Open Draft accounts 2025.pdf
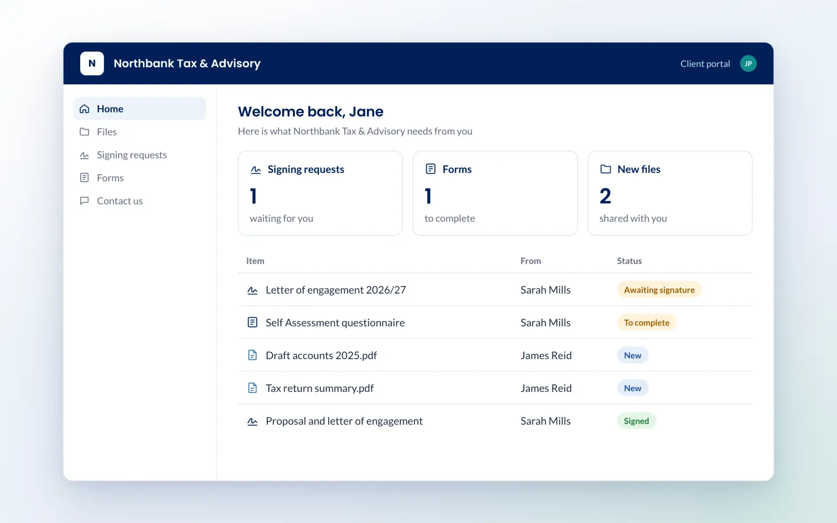Viewport: 837px width, 523px height. [x=321, y=355]
